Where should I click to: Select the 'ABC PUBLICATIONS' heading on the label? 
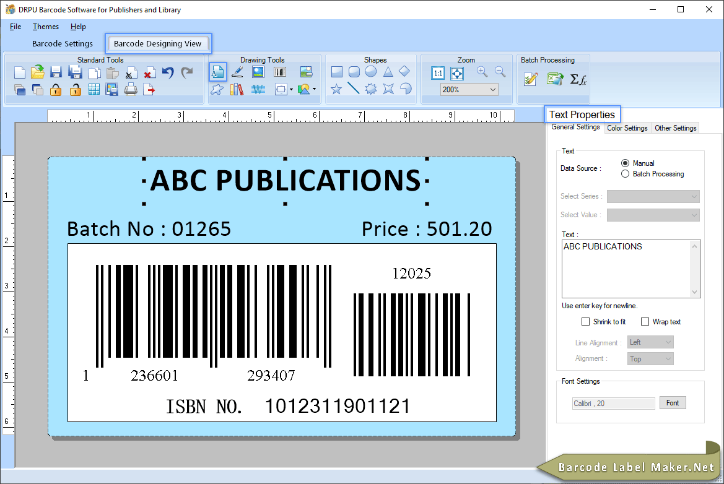tap(286, 180)
